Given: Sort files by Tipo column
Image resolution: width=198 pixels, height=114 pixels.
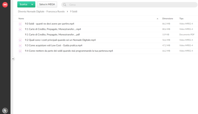Looking at the screenshot, I should pyautogui.click(x=181, y=19).
